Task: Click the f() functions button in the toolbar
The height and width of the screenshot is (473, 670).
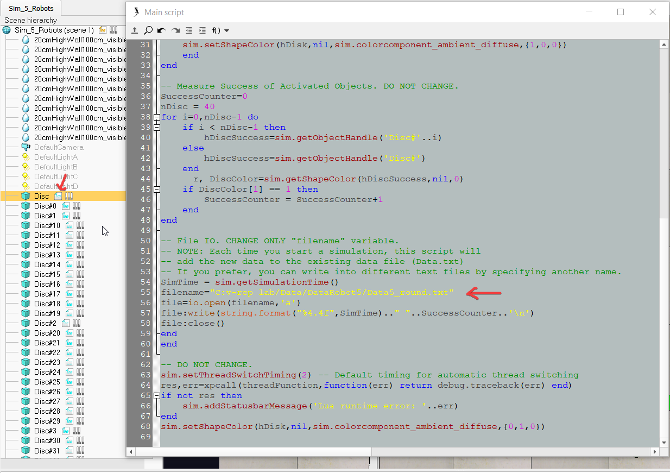Action: (216, 30)
